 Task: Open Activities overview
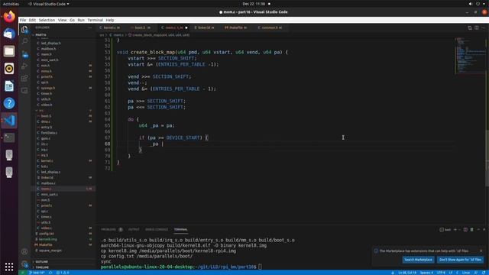pos(11,4)
